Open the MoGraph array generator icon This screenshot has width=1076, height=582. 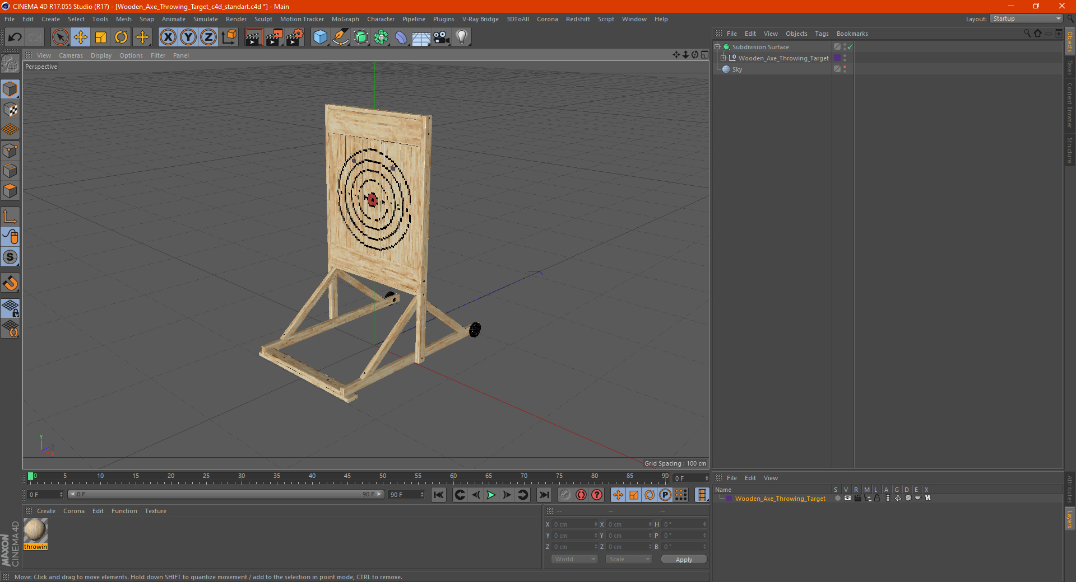[x=381, y=37]
